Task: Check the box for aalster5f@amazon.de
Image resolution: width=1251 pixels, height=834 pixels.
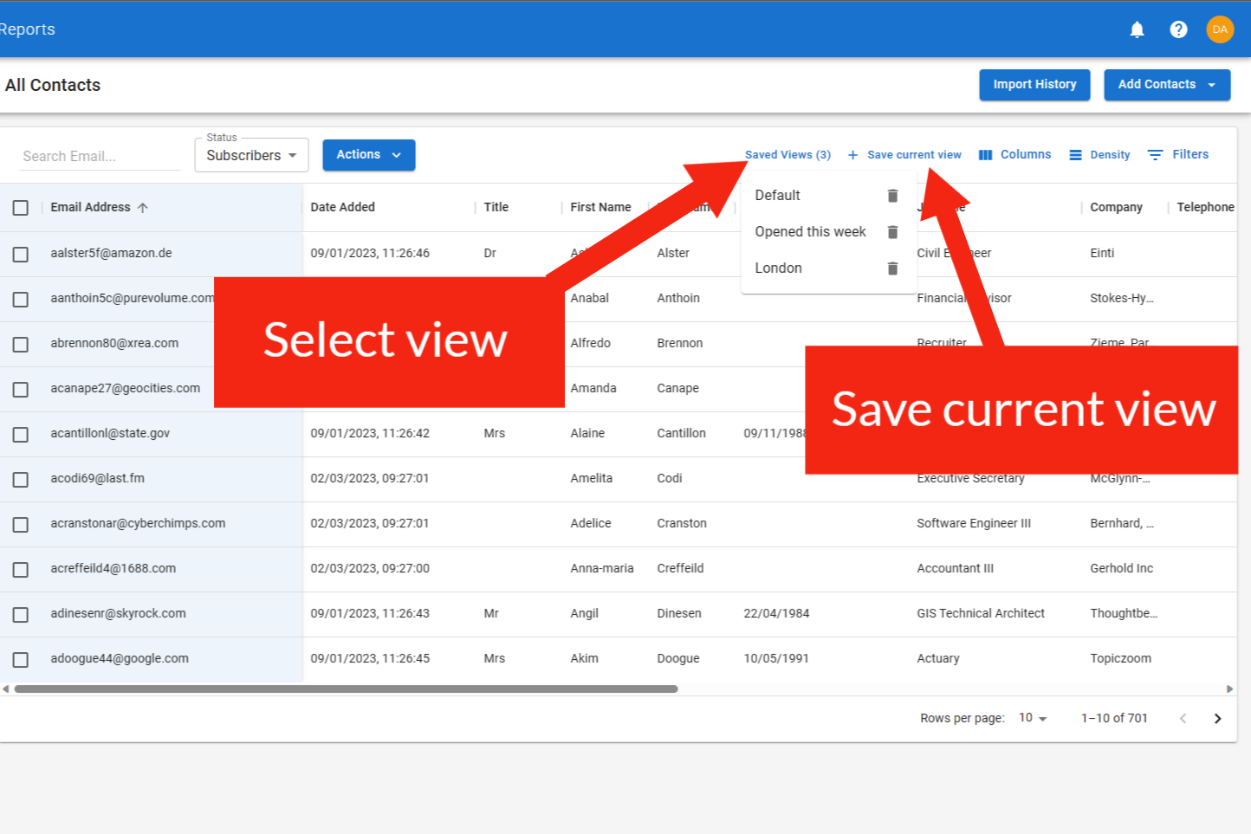Action: pyautogui.click(x=21, y=255)
